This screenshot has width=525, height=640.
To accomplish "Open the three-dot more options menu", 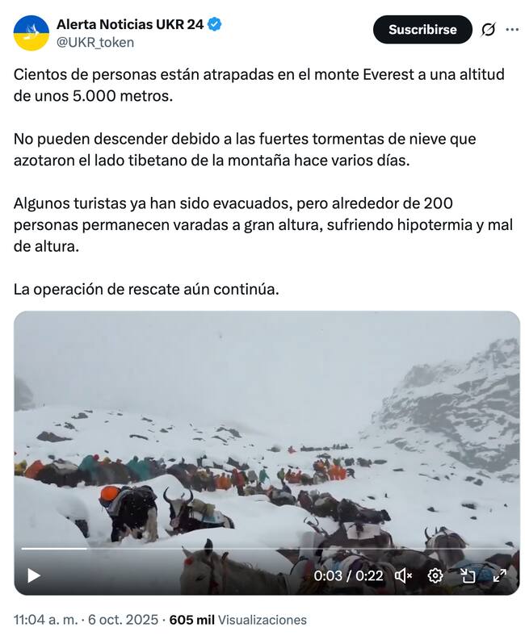I will 512,29.
